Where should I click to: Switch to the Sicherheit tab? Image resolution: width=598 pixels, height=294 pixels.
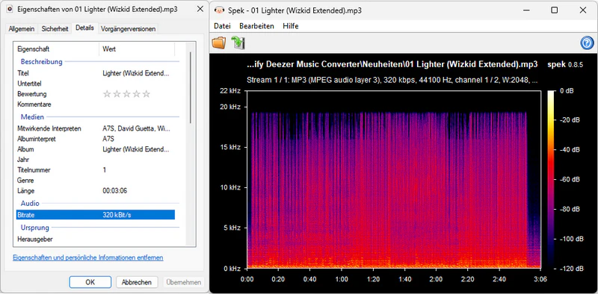click(x=55, y=28)
